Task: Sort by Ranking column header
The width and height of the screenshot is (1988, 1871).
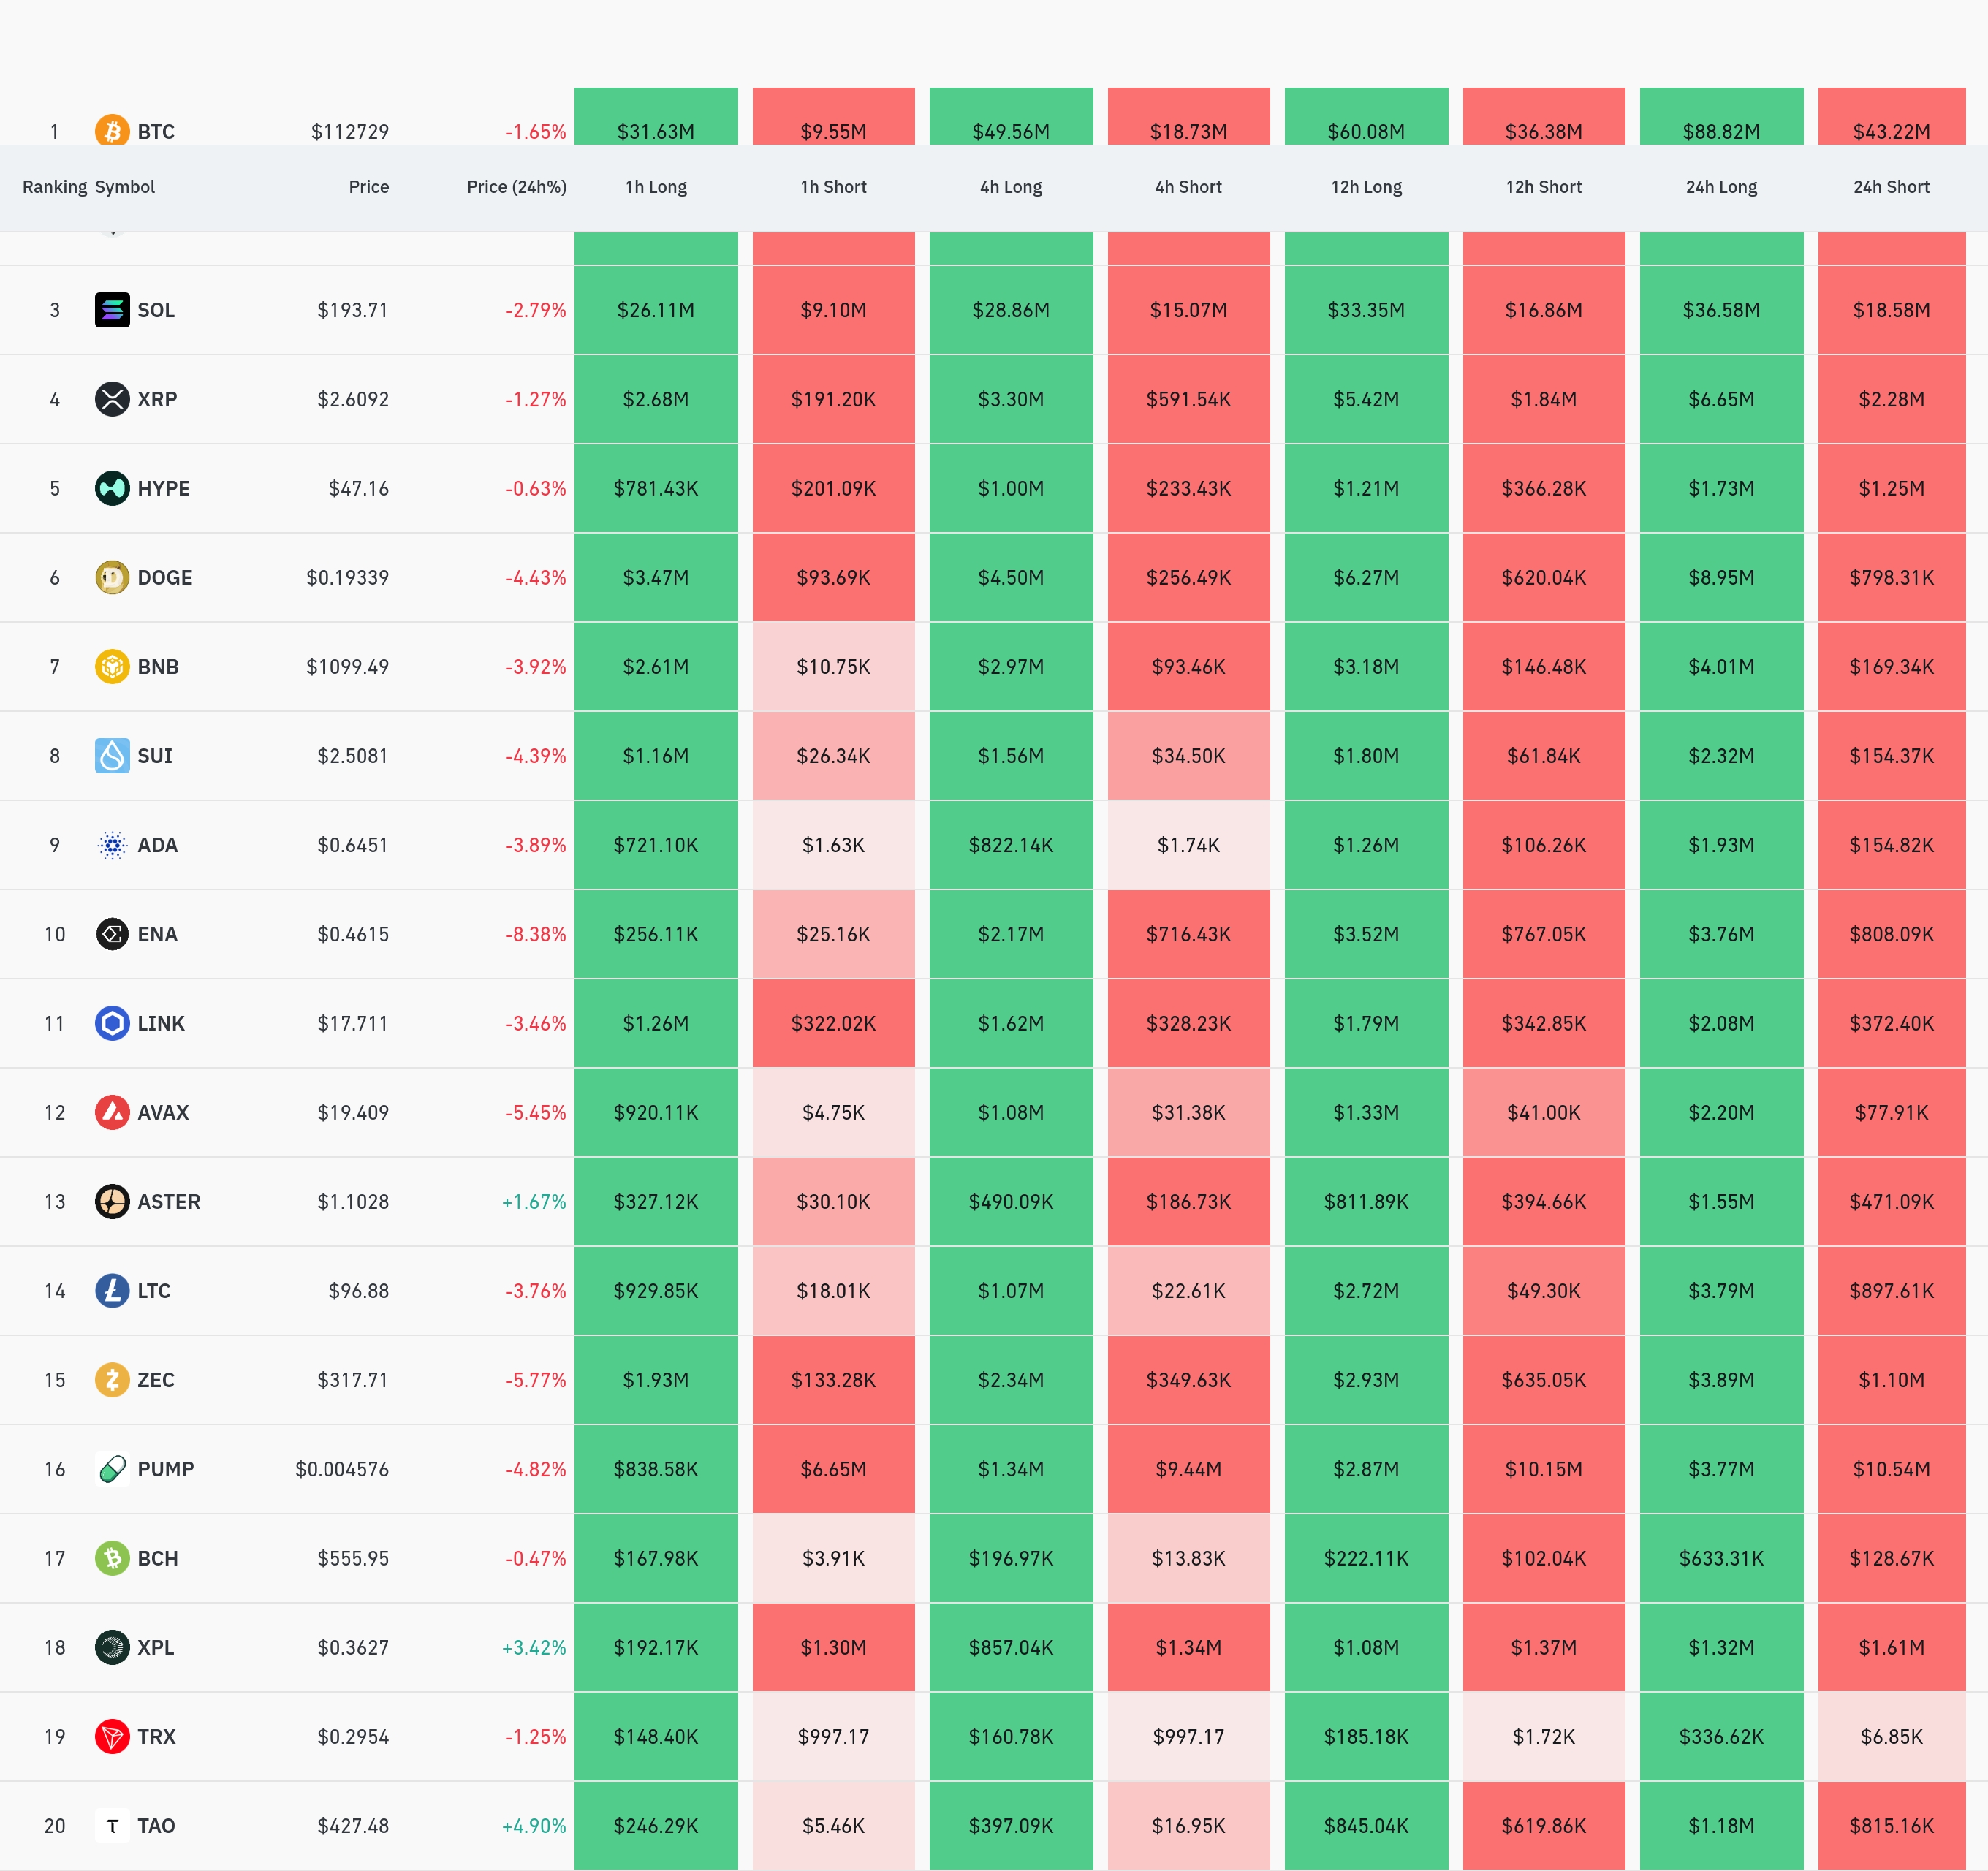Action: 54,187
